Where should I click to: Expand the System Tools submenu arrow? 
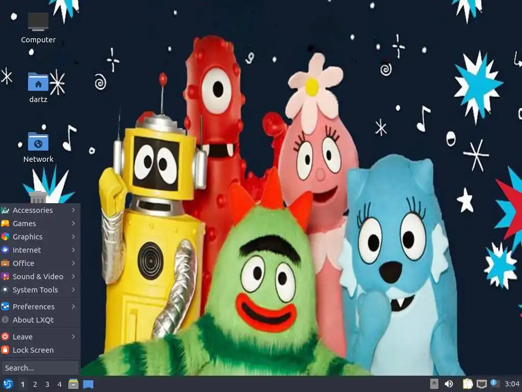coord(73,290)
